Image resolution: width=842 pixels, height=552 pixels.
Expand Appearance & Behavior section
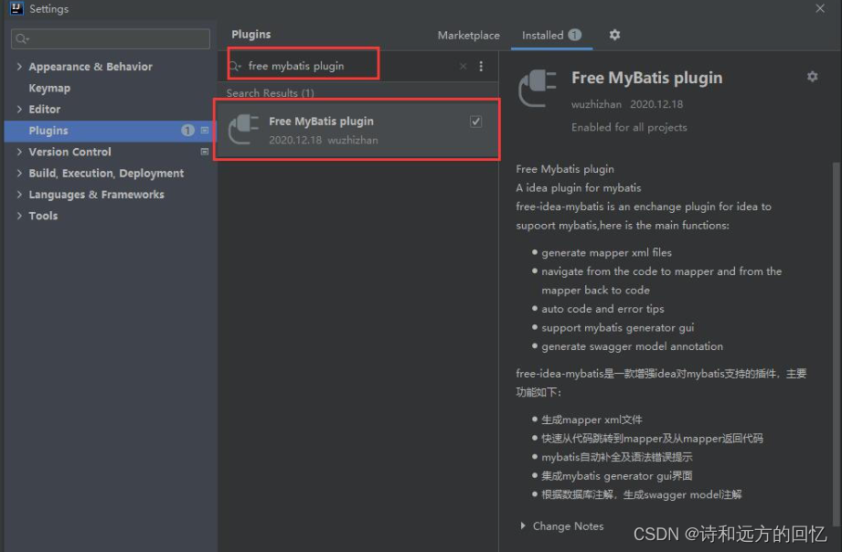(19, 67)
